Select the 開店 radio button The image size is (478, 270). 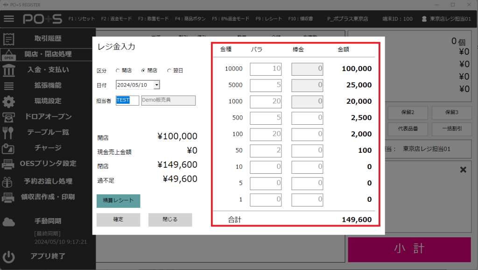click(118, 71)
